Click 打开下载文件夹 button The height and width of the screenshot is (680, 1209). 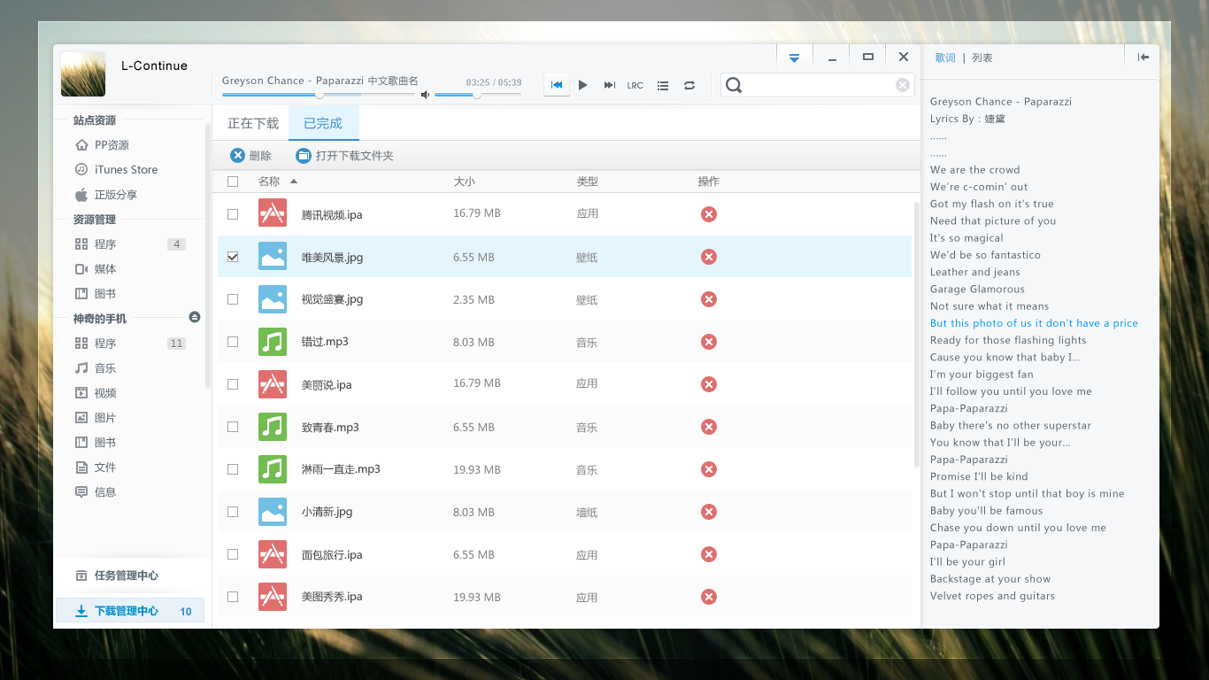pos(344,156)
